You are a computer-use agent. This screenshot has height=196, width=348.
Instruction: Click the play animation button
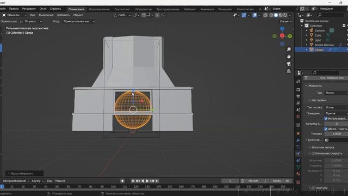[x=147, y=181]
